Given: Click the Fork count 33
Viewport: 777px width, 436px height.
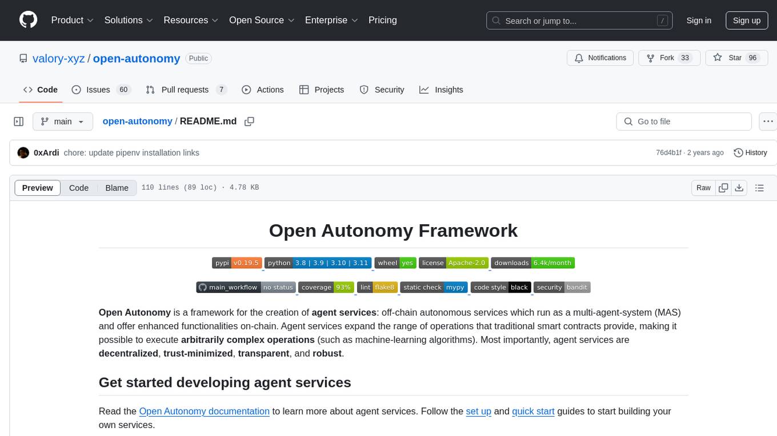Looking at the screenshot, I should pos(685,58).
